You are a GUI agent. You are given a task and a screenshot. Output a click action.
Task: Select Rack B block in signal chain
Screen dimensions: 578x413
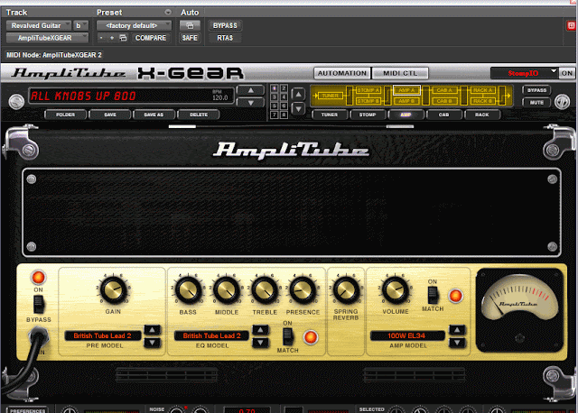point(482,101)
